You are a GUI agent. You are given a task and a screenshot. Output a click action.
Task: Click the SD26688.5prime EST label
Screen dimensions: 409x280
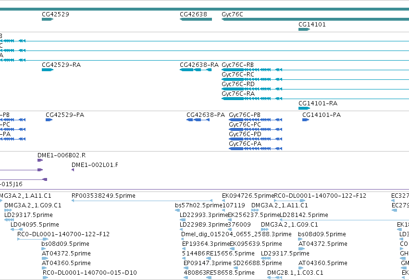point(258,263)
